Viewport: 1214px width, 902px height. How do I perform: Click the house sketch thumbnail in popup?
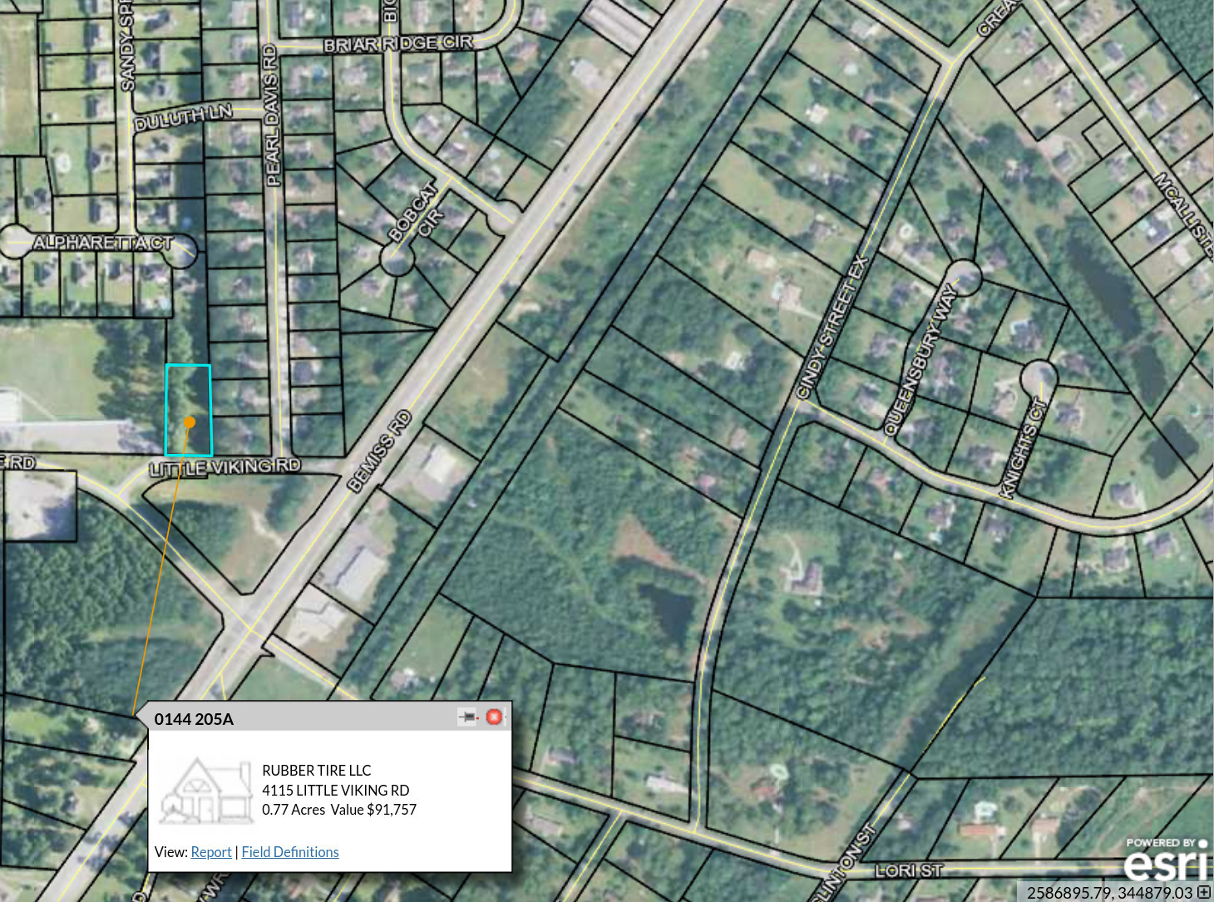coord(206,791)
